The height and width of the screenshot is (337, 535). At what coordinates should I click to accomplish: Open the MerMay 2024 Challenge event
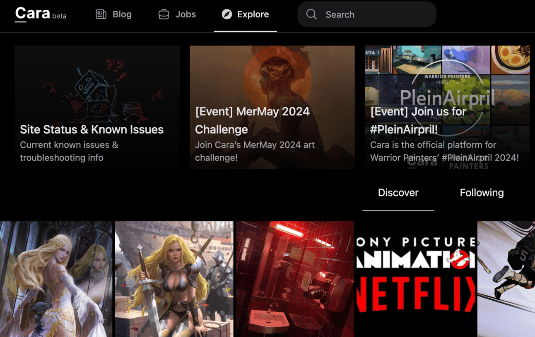(x=272, y=107)
